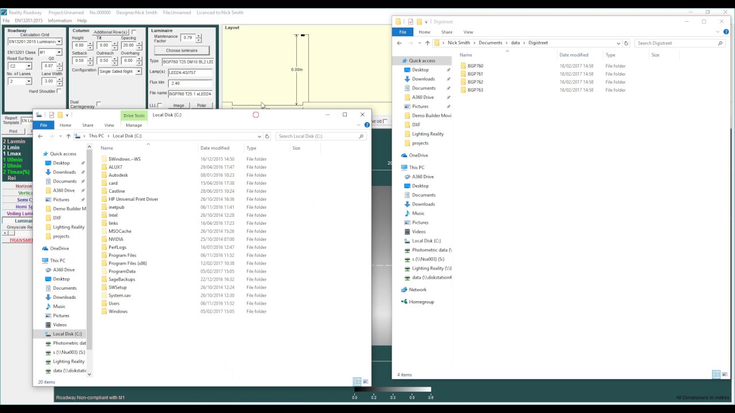Open Help icon in Digistreet window

tap(726, 32)
